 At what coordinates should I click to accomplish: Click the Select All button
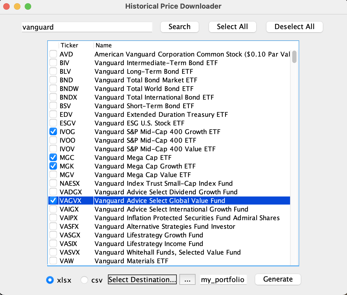pos(232,27)
